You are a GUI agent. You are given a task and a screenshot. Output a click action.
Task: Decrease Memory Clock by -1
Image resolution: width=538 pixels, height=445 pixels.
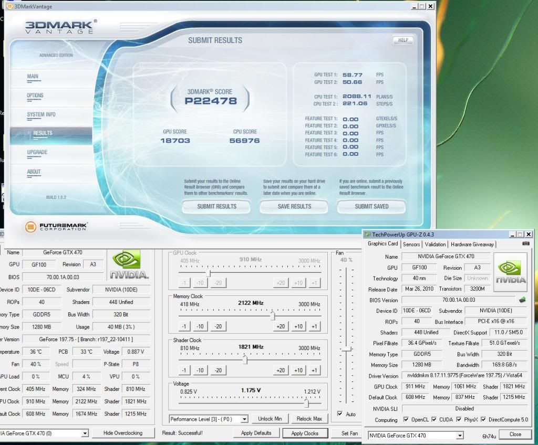184,326
